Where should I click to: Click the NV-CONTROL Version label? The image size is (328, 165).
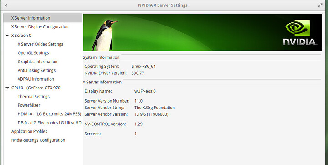105,124
